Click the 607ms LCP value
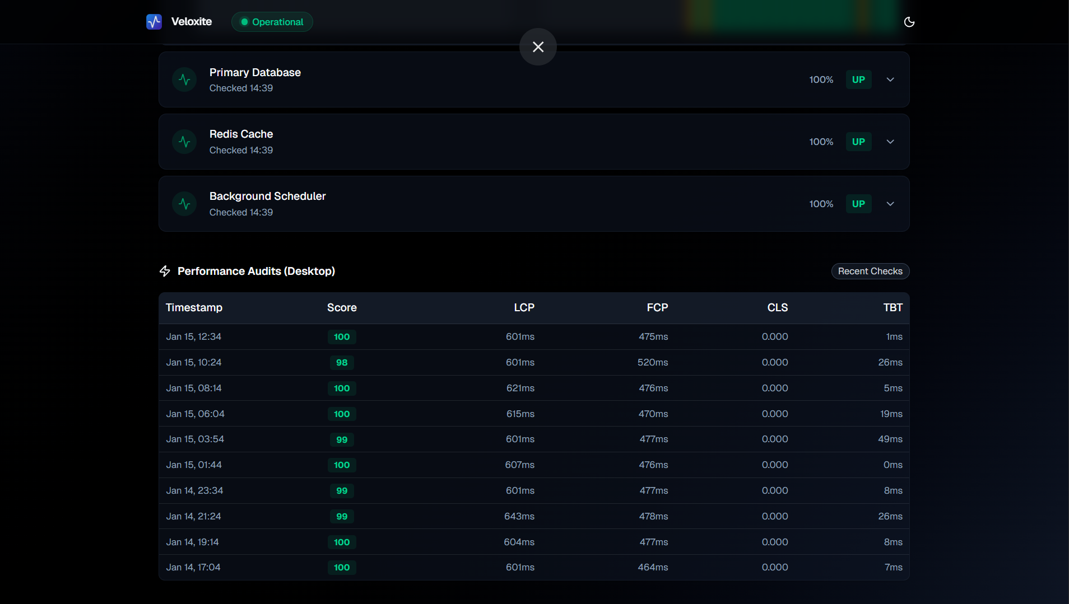Screen dimensions: 1069x604 point(519,465)
